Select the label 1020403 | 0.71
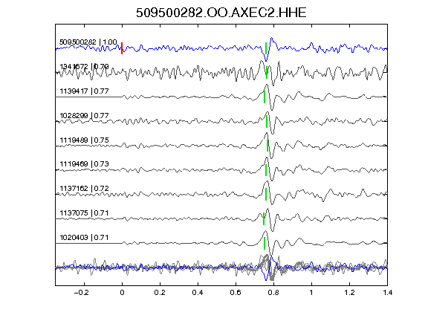The width and height of the screenshot is (428, 321). [x=84, y=237]
